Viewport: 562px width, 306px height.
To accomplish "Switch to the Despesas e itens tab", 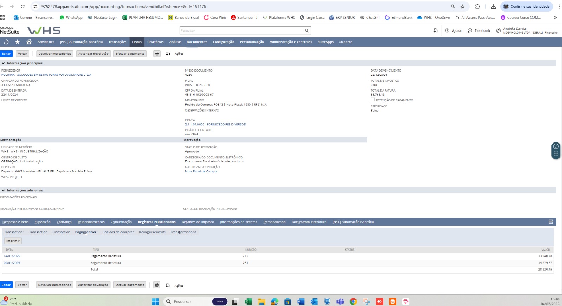I will (15, 222).
